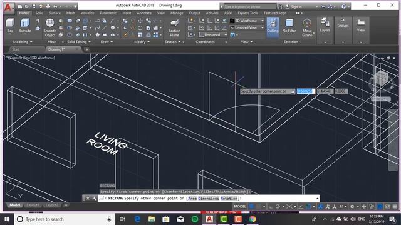Click the Move tool in Modify panel
The width and height of the screenshot is (401, 225).
pos(140,21)
